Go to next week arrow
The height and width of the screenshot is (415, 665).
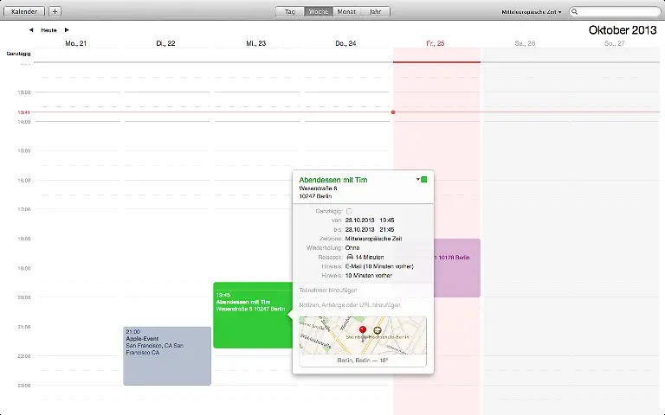pos(67,30)
